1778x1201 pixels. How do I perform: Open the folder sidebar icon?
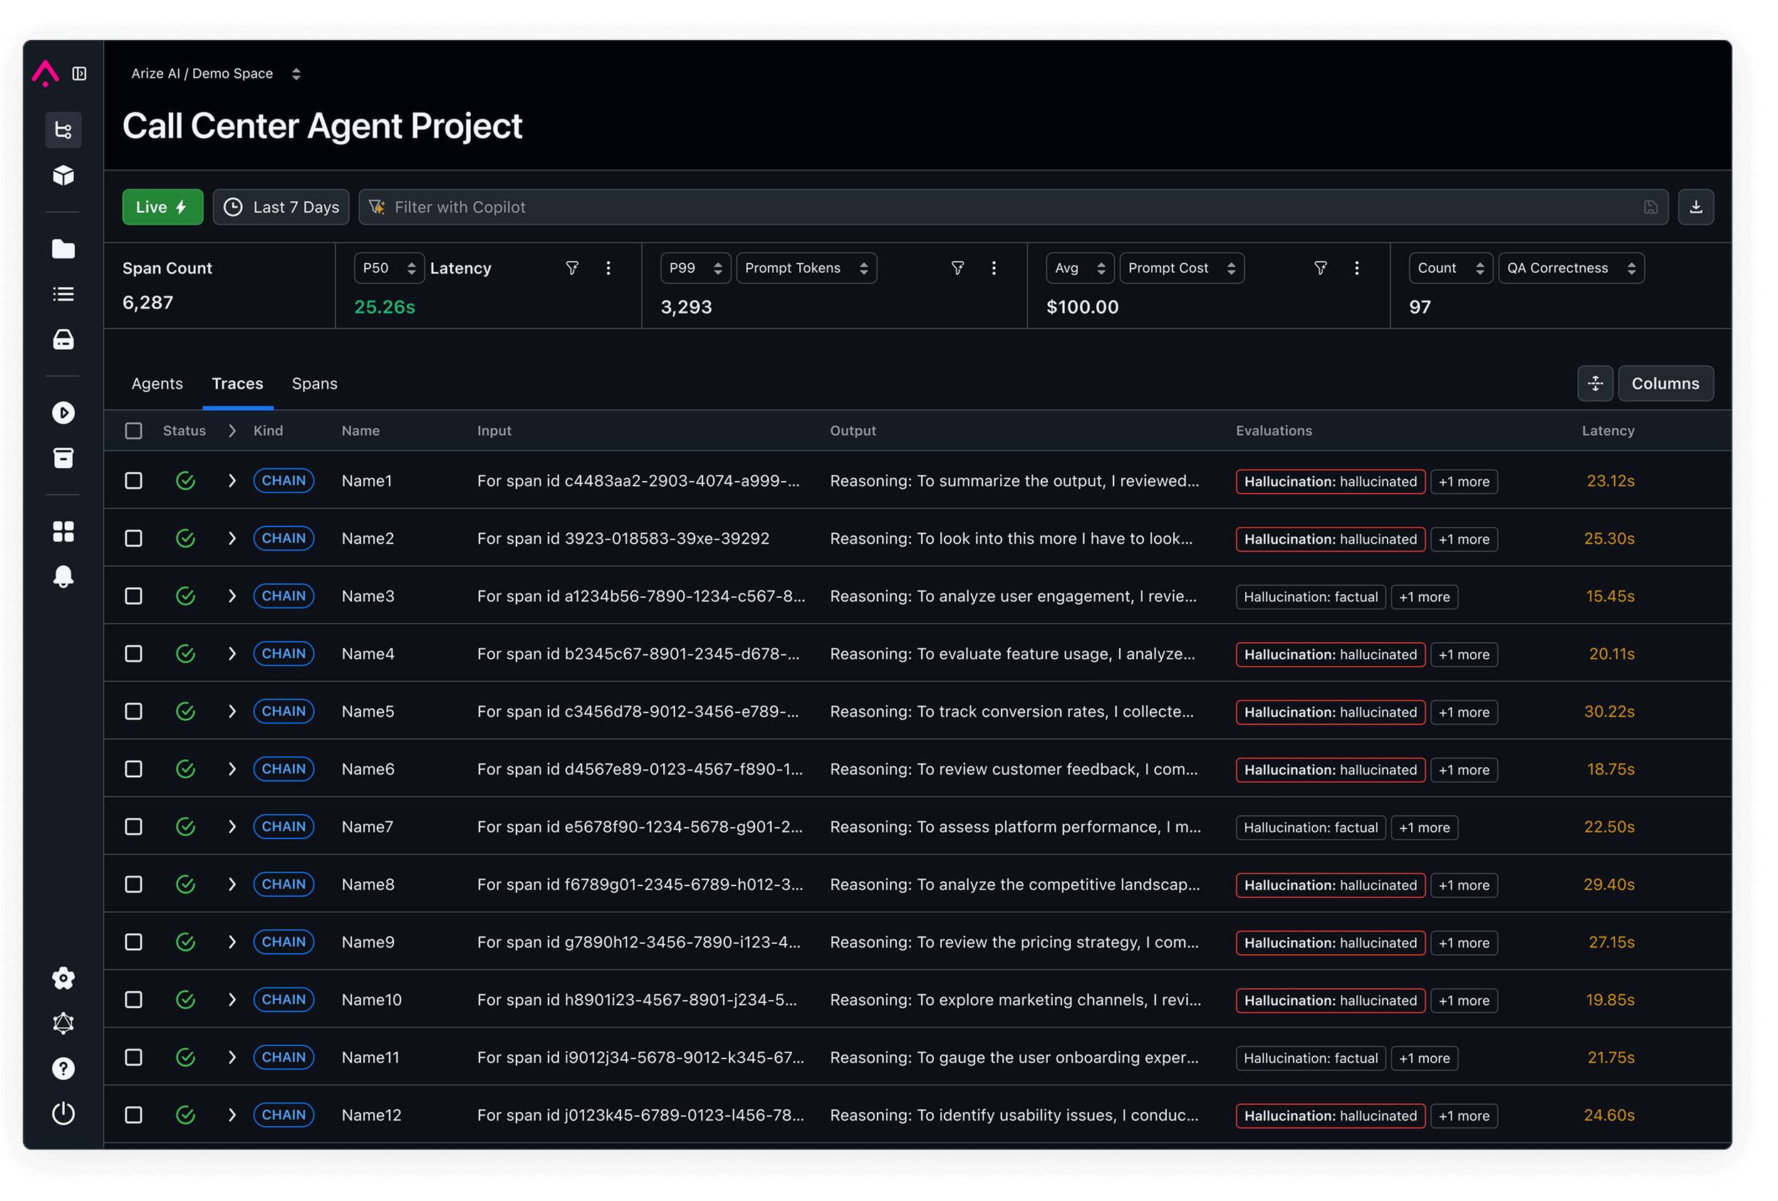pyautogui.click(x=63, y=249)
